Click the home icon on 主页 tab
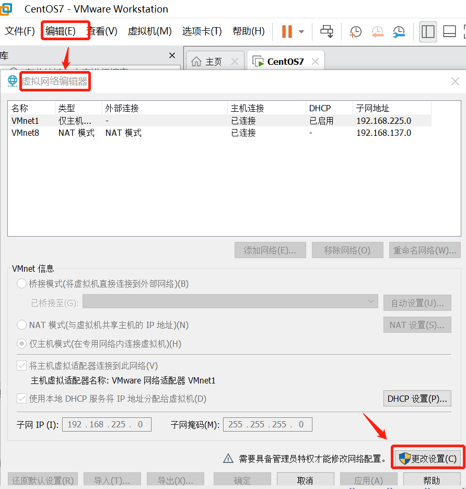Image resolution: width=466 pixels, height=489 pixels. coord(196,62)
